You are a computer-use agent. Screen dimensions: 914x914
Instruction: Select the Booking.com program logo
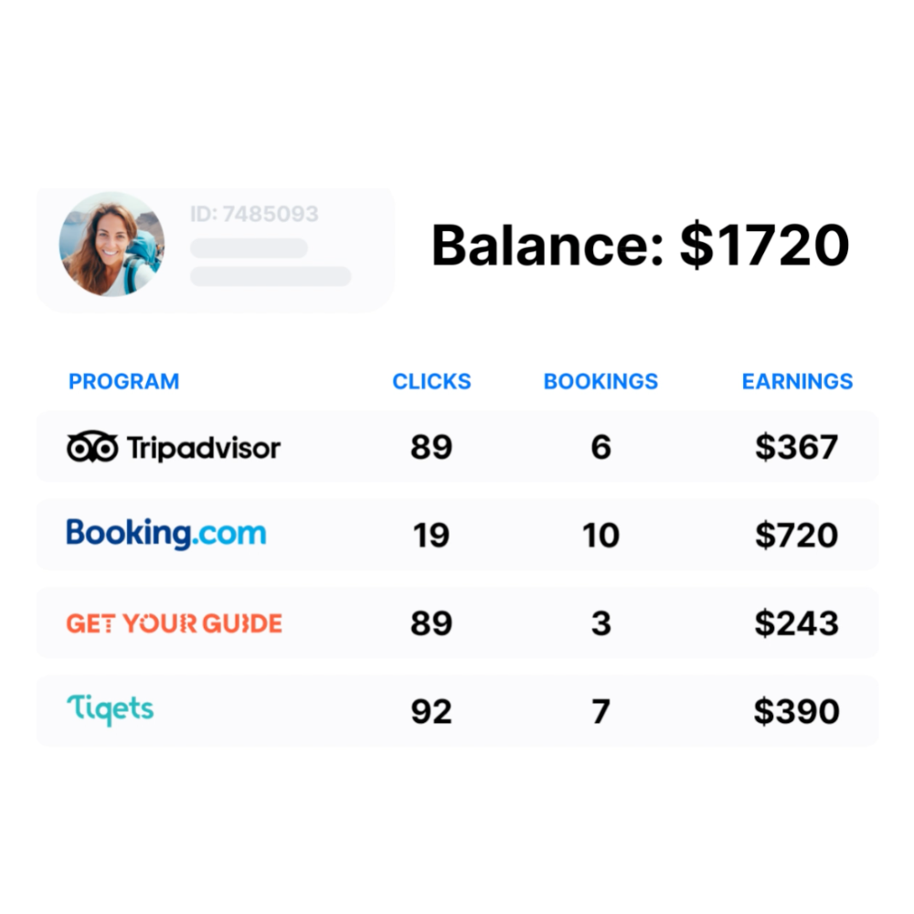(x=165, y=534)
